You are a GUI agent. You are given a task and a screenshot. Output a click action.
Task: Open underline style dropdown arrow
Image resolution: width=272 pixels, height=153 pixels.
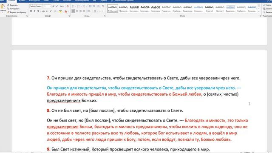point(40,11)
